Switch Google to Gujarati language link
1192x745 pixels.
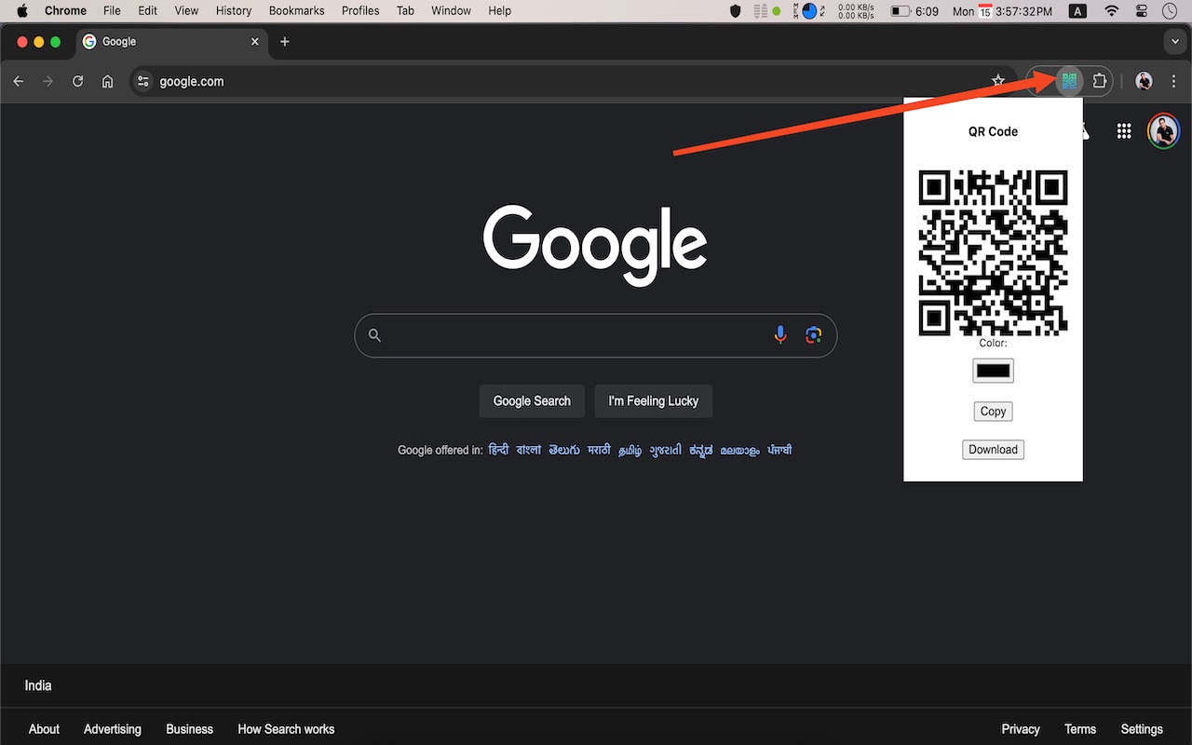click(666, 450)
